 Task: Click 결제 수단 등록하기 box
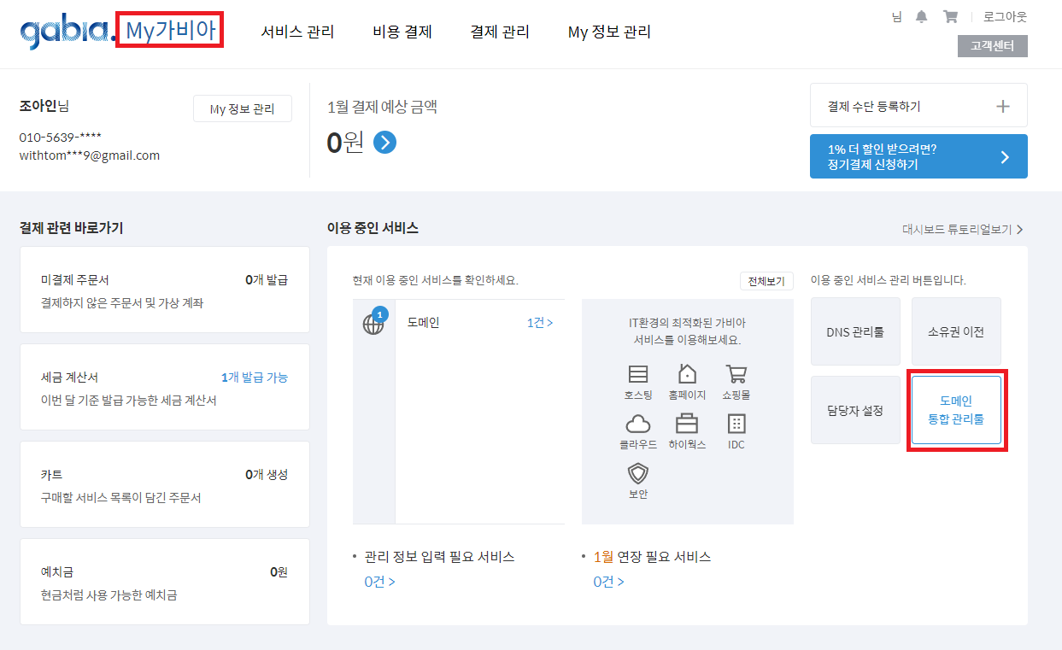[x=918, y=106]
